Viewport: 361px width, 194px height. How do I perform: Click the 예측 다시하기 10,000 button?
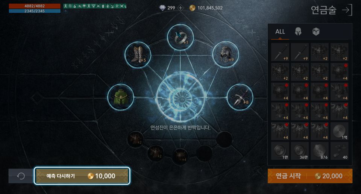point(82,176)
